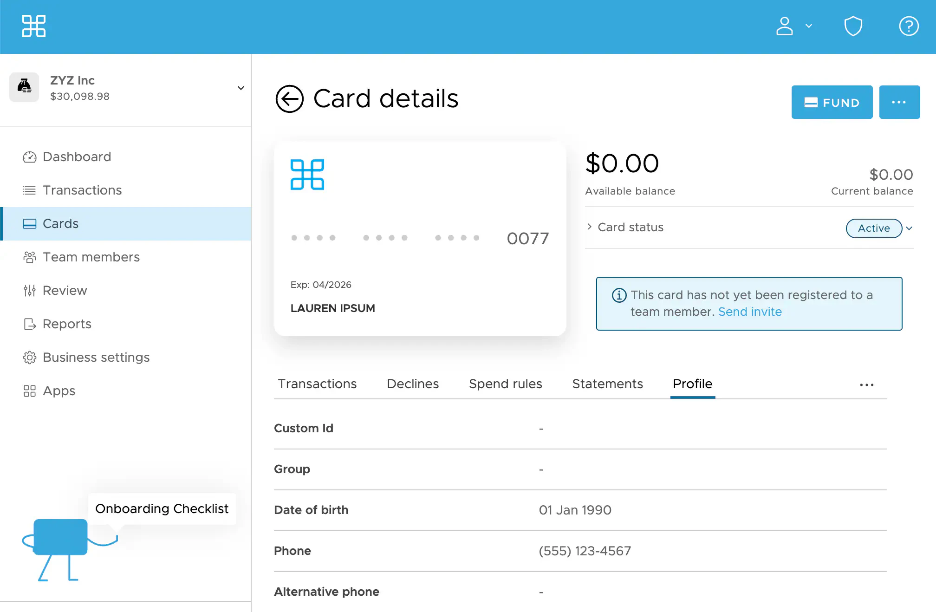Click the Send invite link
This screenshot has width=936, height=612.
point(750,312)
